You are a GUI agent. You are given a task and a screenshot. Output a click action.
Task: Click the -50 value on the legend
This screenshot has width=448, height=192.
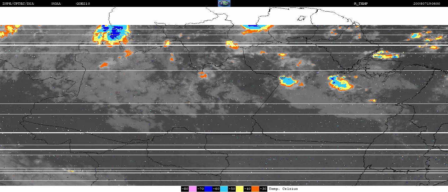[232, 189]
